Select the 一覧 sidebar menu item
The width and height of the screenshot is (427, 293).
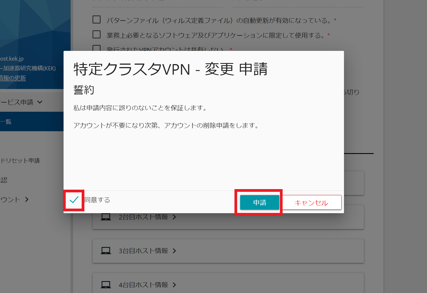click(32, 121)
